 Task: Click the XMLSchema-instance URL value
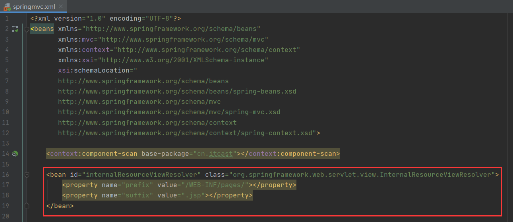pyautogui.click(x=183, y=60)
